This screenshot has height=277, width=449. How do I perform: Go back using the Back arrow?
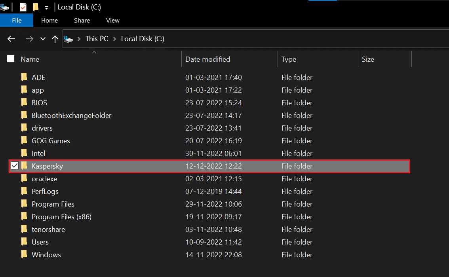[11, 39]
